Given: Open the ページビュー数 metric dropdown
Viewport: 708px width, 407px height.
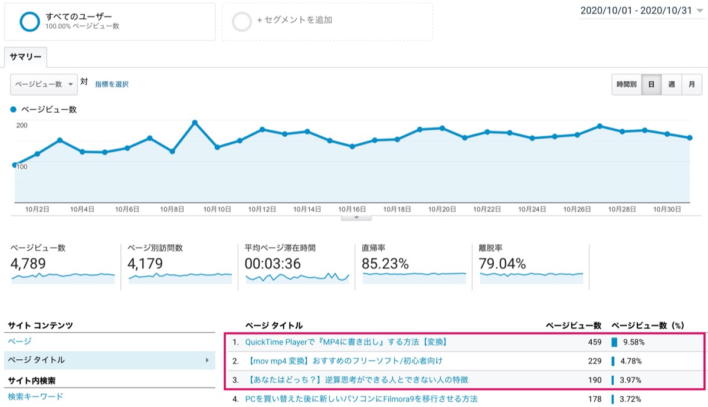Looking at the screenshot, I should coord(44,84).
